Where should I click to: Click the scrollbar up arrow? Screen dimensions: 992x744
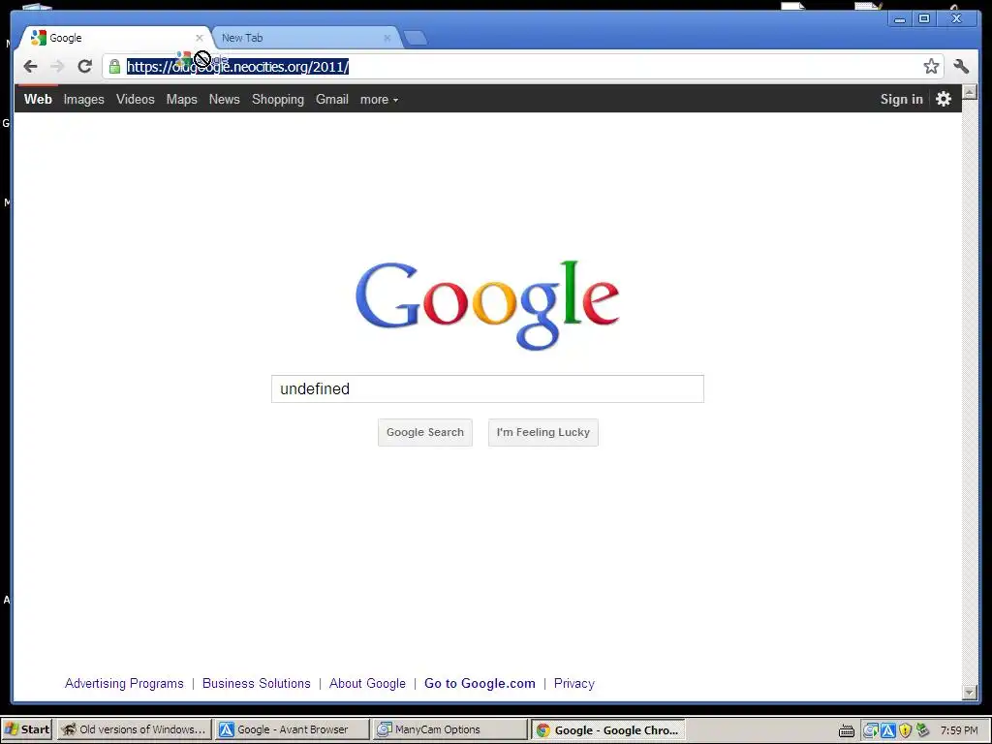(x=969, y=92)
